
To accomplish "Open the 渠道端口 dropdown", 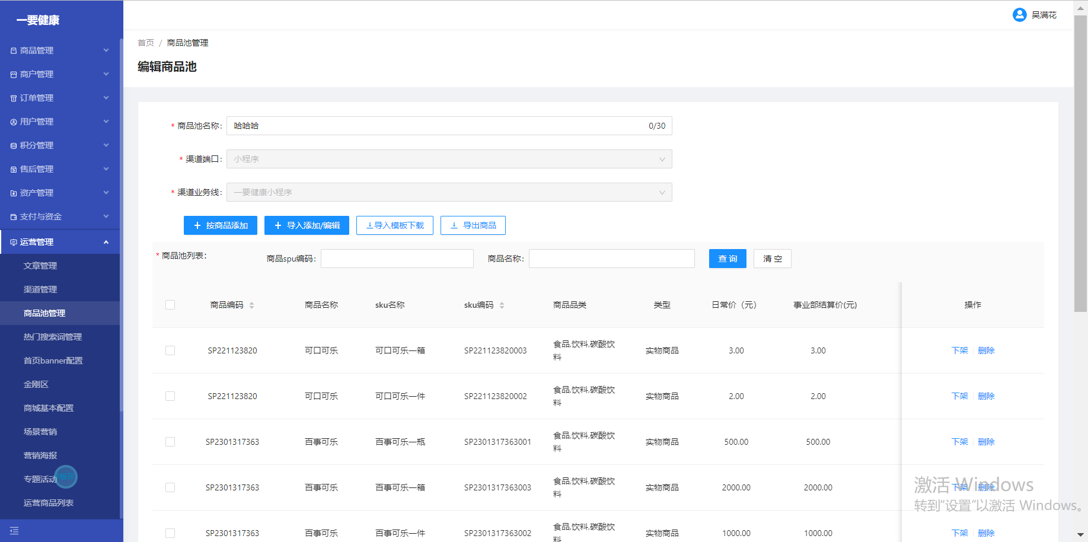I will tap(449, 159).
